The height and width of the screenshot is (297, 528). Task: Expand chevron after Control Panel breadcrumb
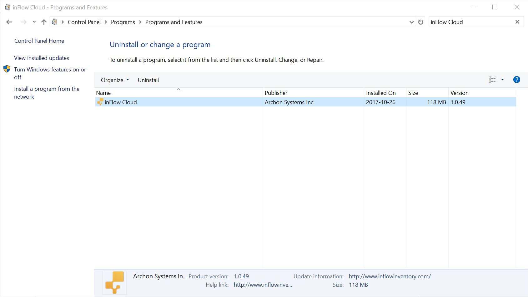(106, 22)
